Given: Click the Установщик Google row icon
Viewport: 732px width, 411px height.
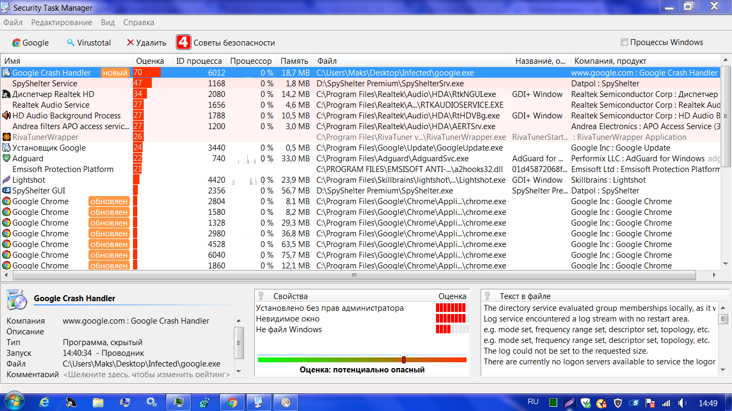Looking at the screenshot, I should (6, 148).
